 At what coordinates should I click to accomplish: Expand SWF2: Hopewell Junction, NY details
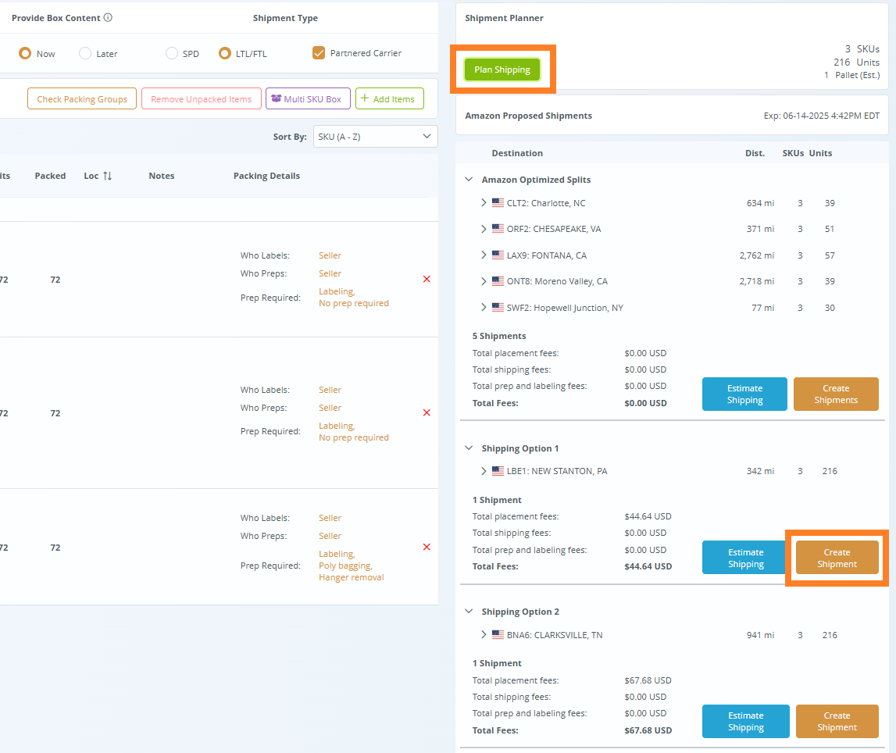pyautogui.click(x=484, y=307)
